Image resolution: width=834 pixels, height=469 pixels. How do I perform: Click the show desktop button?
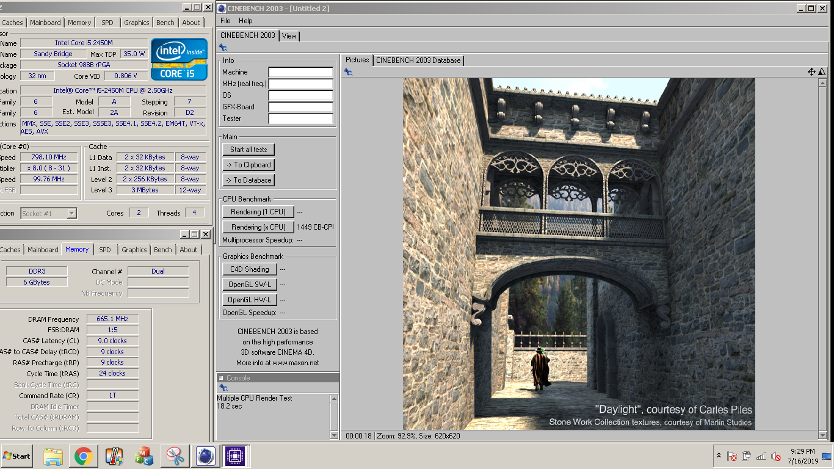click(827, 456)
